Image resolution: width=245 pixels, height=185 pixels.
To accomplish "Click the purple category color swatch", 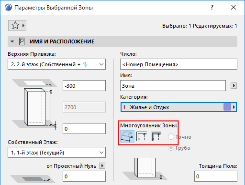I will click(x=227, y=107).
